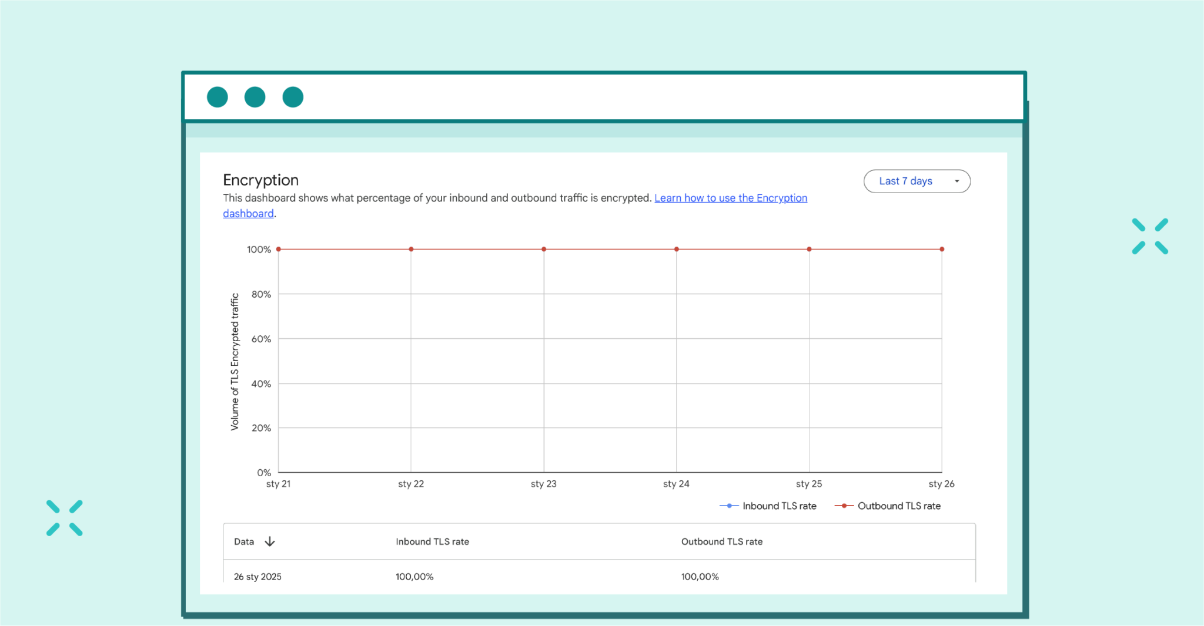Click the third teal dot in the title bar

point(292,96)
